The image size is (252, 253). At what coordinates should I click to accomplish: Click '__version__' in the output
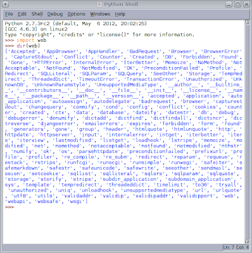(x=123, y=96)
